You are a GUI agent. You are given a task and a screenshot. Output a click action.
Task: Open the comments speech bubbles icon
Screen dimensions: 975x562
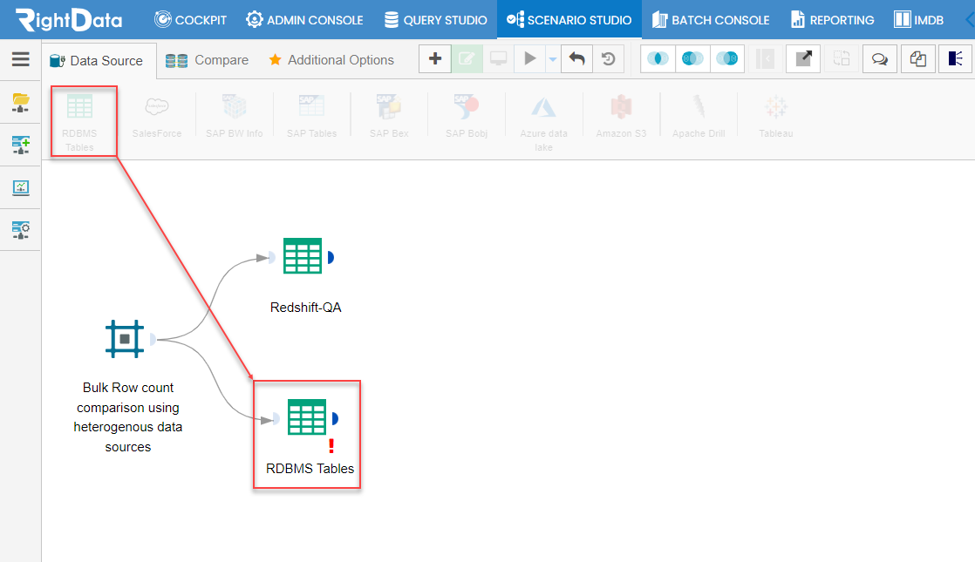coord(879,59)
